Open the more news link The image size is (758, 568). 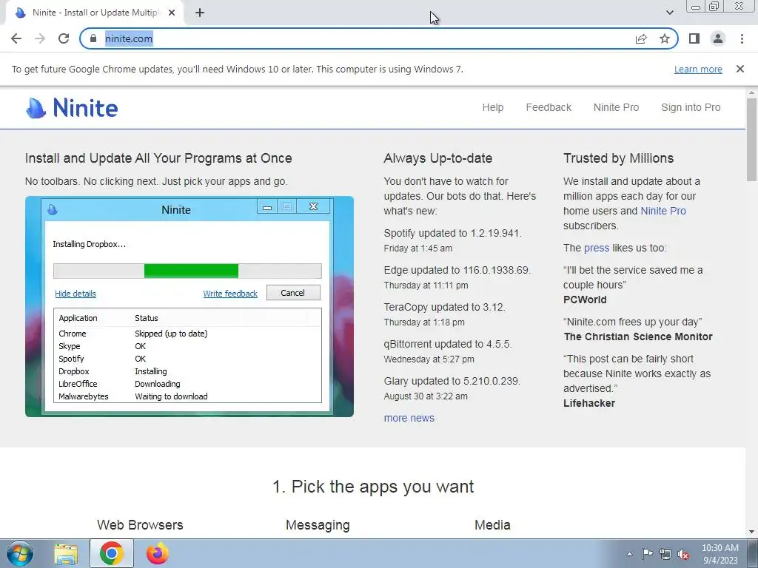409,418
